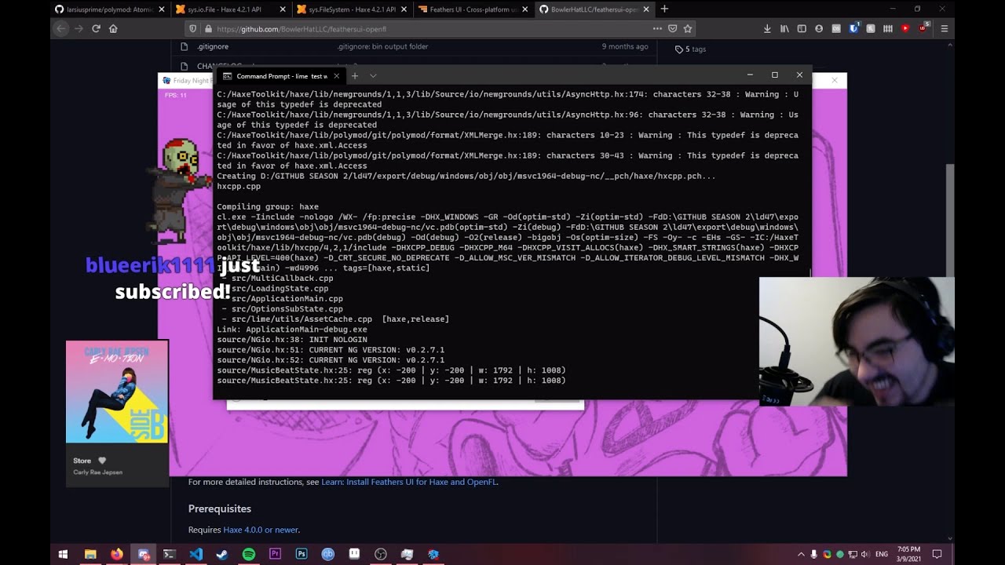The image size is (1005, 565).
Task: Open qBittorrent from taskbar
Action: [328, 554]
